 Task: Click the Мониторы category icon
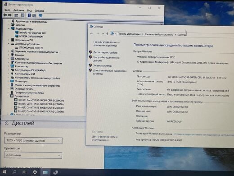tap(12, 81)
